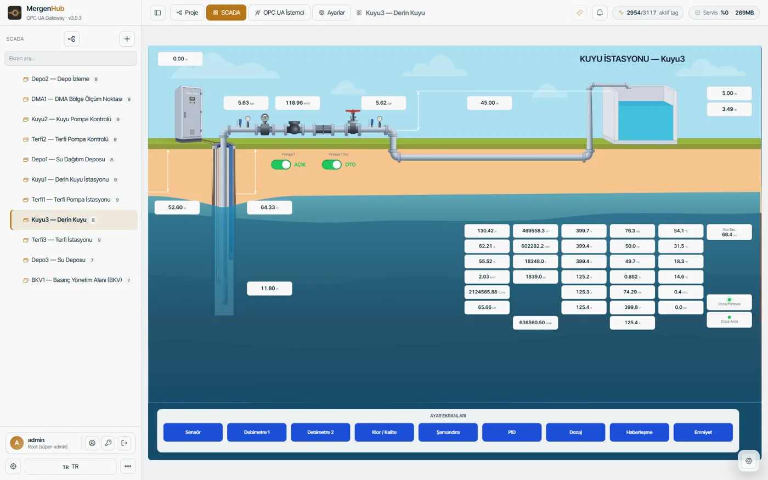Click the aktif tag counter badge

[648, 13]
